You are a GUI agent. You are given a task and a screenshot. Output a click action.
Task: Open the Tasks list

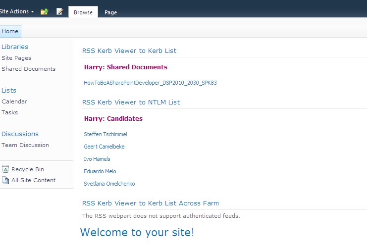coord(9,112)
